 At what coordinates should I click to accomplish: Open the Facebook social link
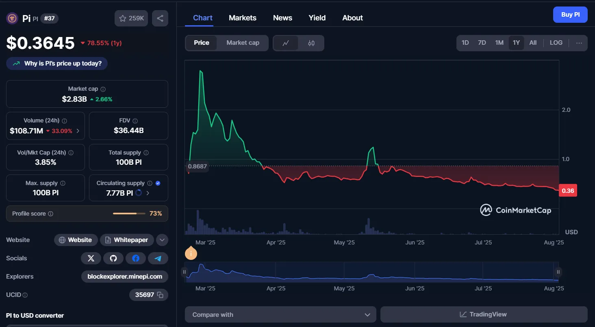pyautogui.click(x=136, y=258)
